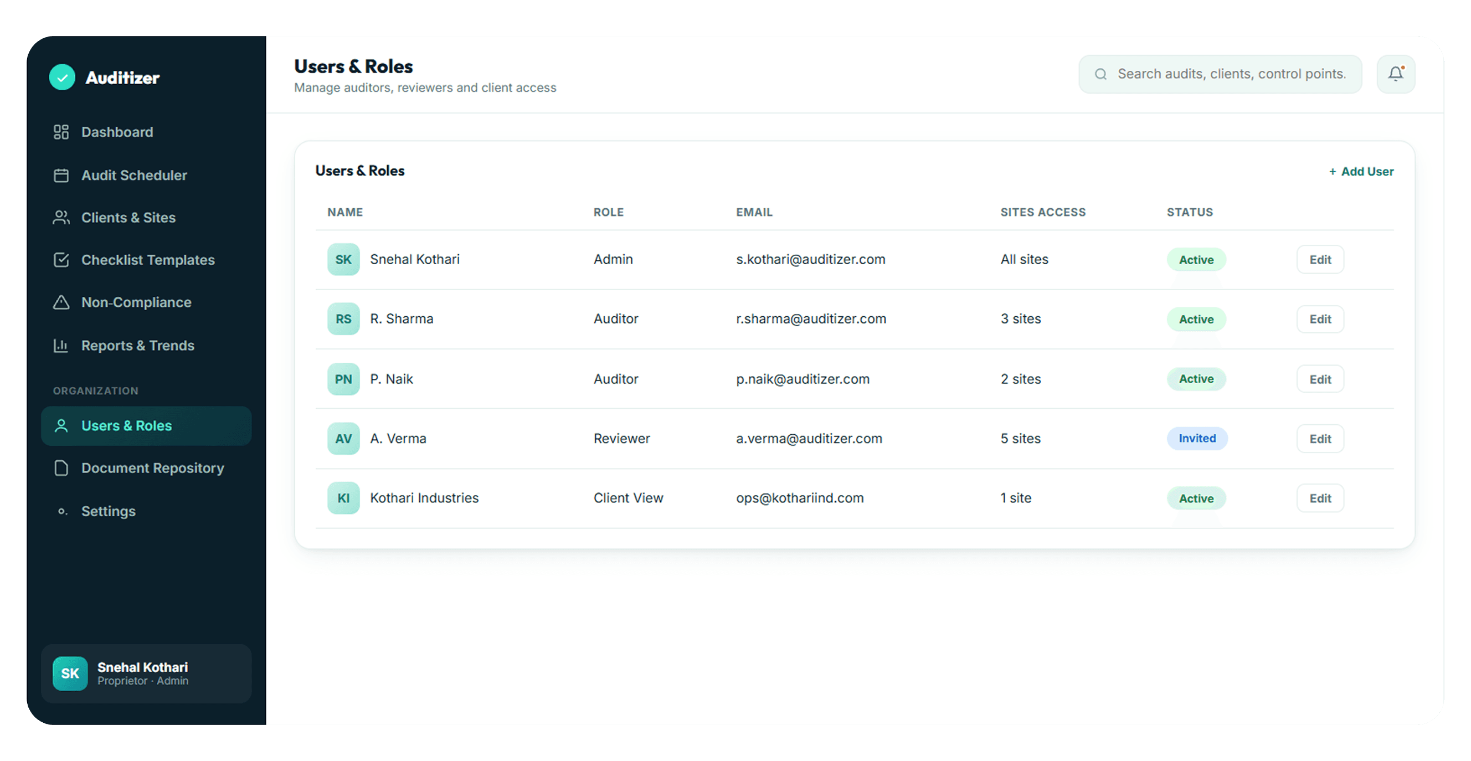
Task: Click the Checklist Templates checkbox icon
Action: (x=61, y=260)
